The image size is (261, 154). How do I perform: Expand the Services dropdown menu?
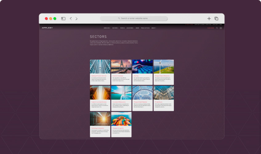[107, 28]
